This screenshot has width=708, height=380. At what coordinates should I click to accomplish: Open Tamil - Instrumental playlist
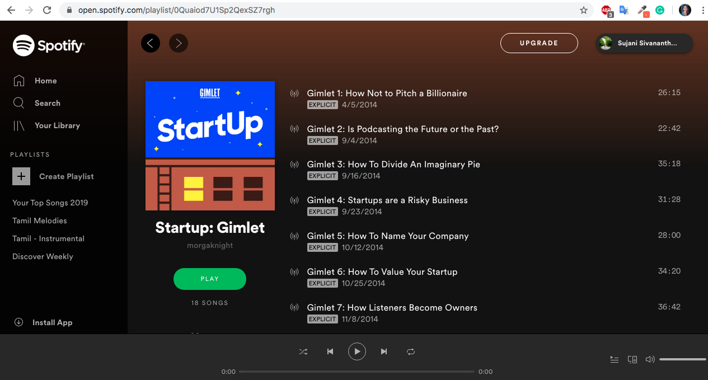point(49,238)
